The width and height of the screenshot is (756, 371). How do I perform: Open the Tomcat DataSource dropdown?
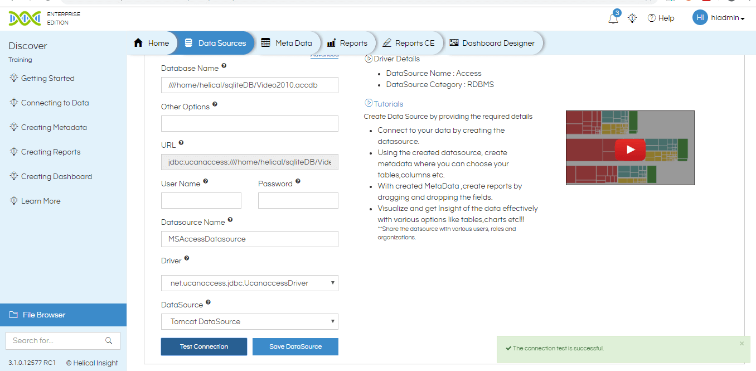pyautogui.click(x=250, y=321)
